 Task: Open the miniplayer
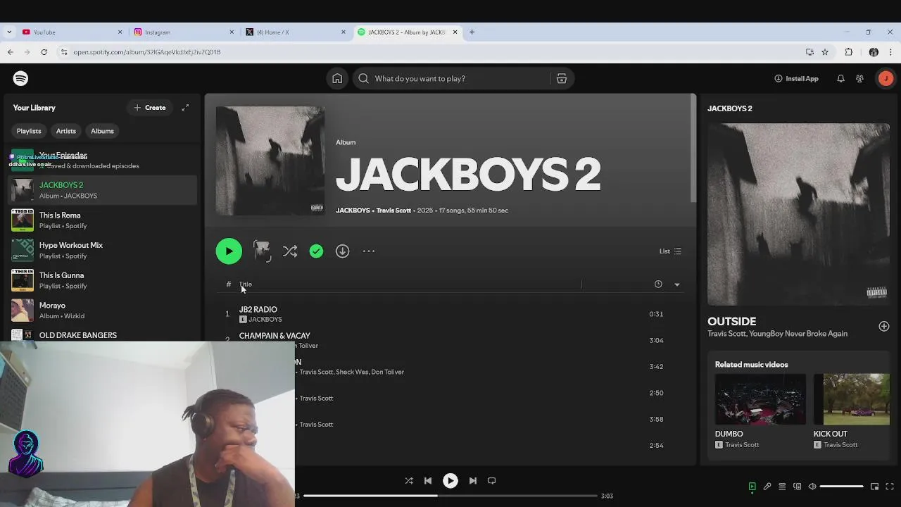point(874,487)
